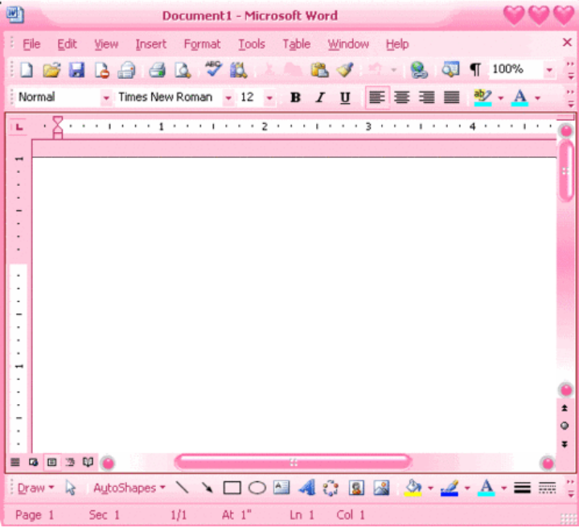Click the AutoShapes button
Viewport: 579px width, 528px height.
pos(129,488)
